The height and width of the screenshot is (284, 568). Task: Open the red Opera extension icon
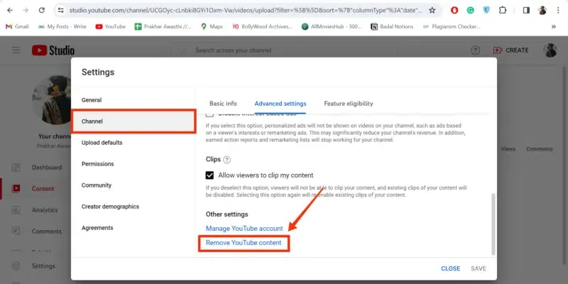coord(454,11)
